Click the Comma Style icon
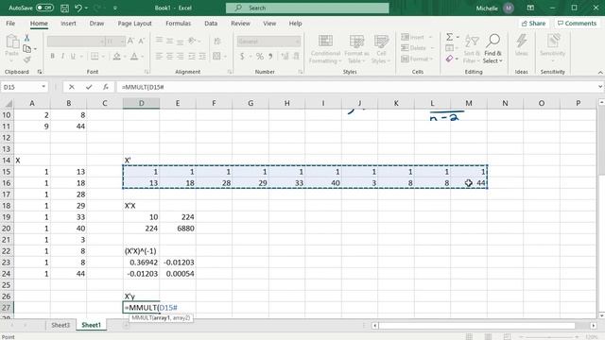This screenshot has width=605, height=340. tap(270, 57)
